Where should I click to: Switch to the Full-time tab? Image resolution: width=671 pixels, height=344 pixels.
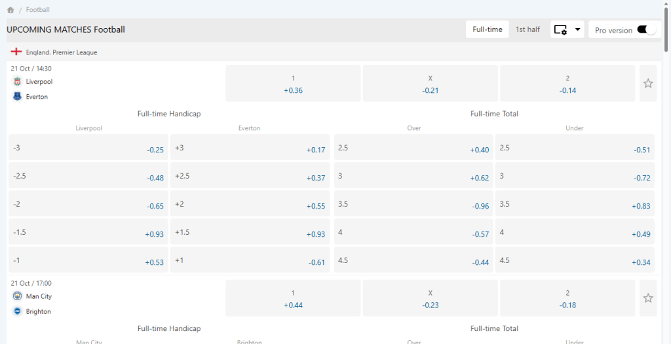(488, 29)
